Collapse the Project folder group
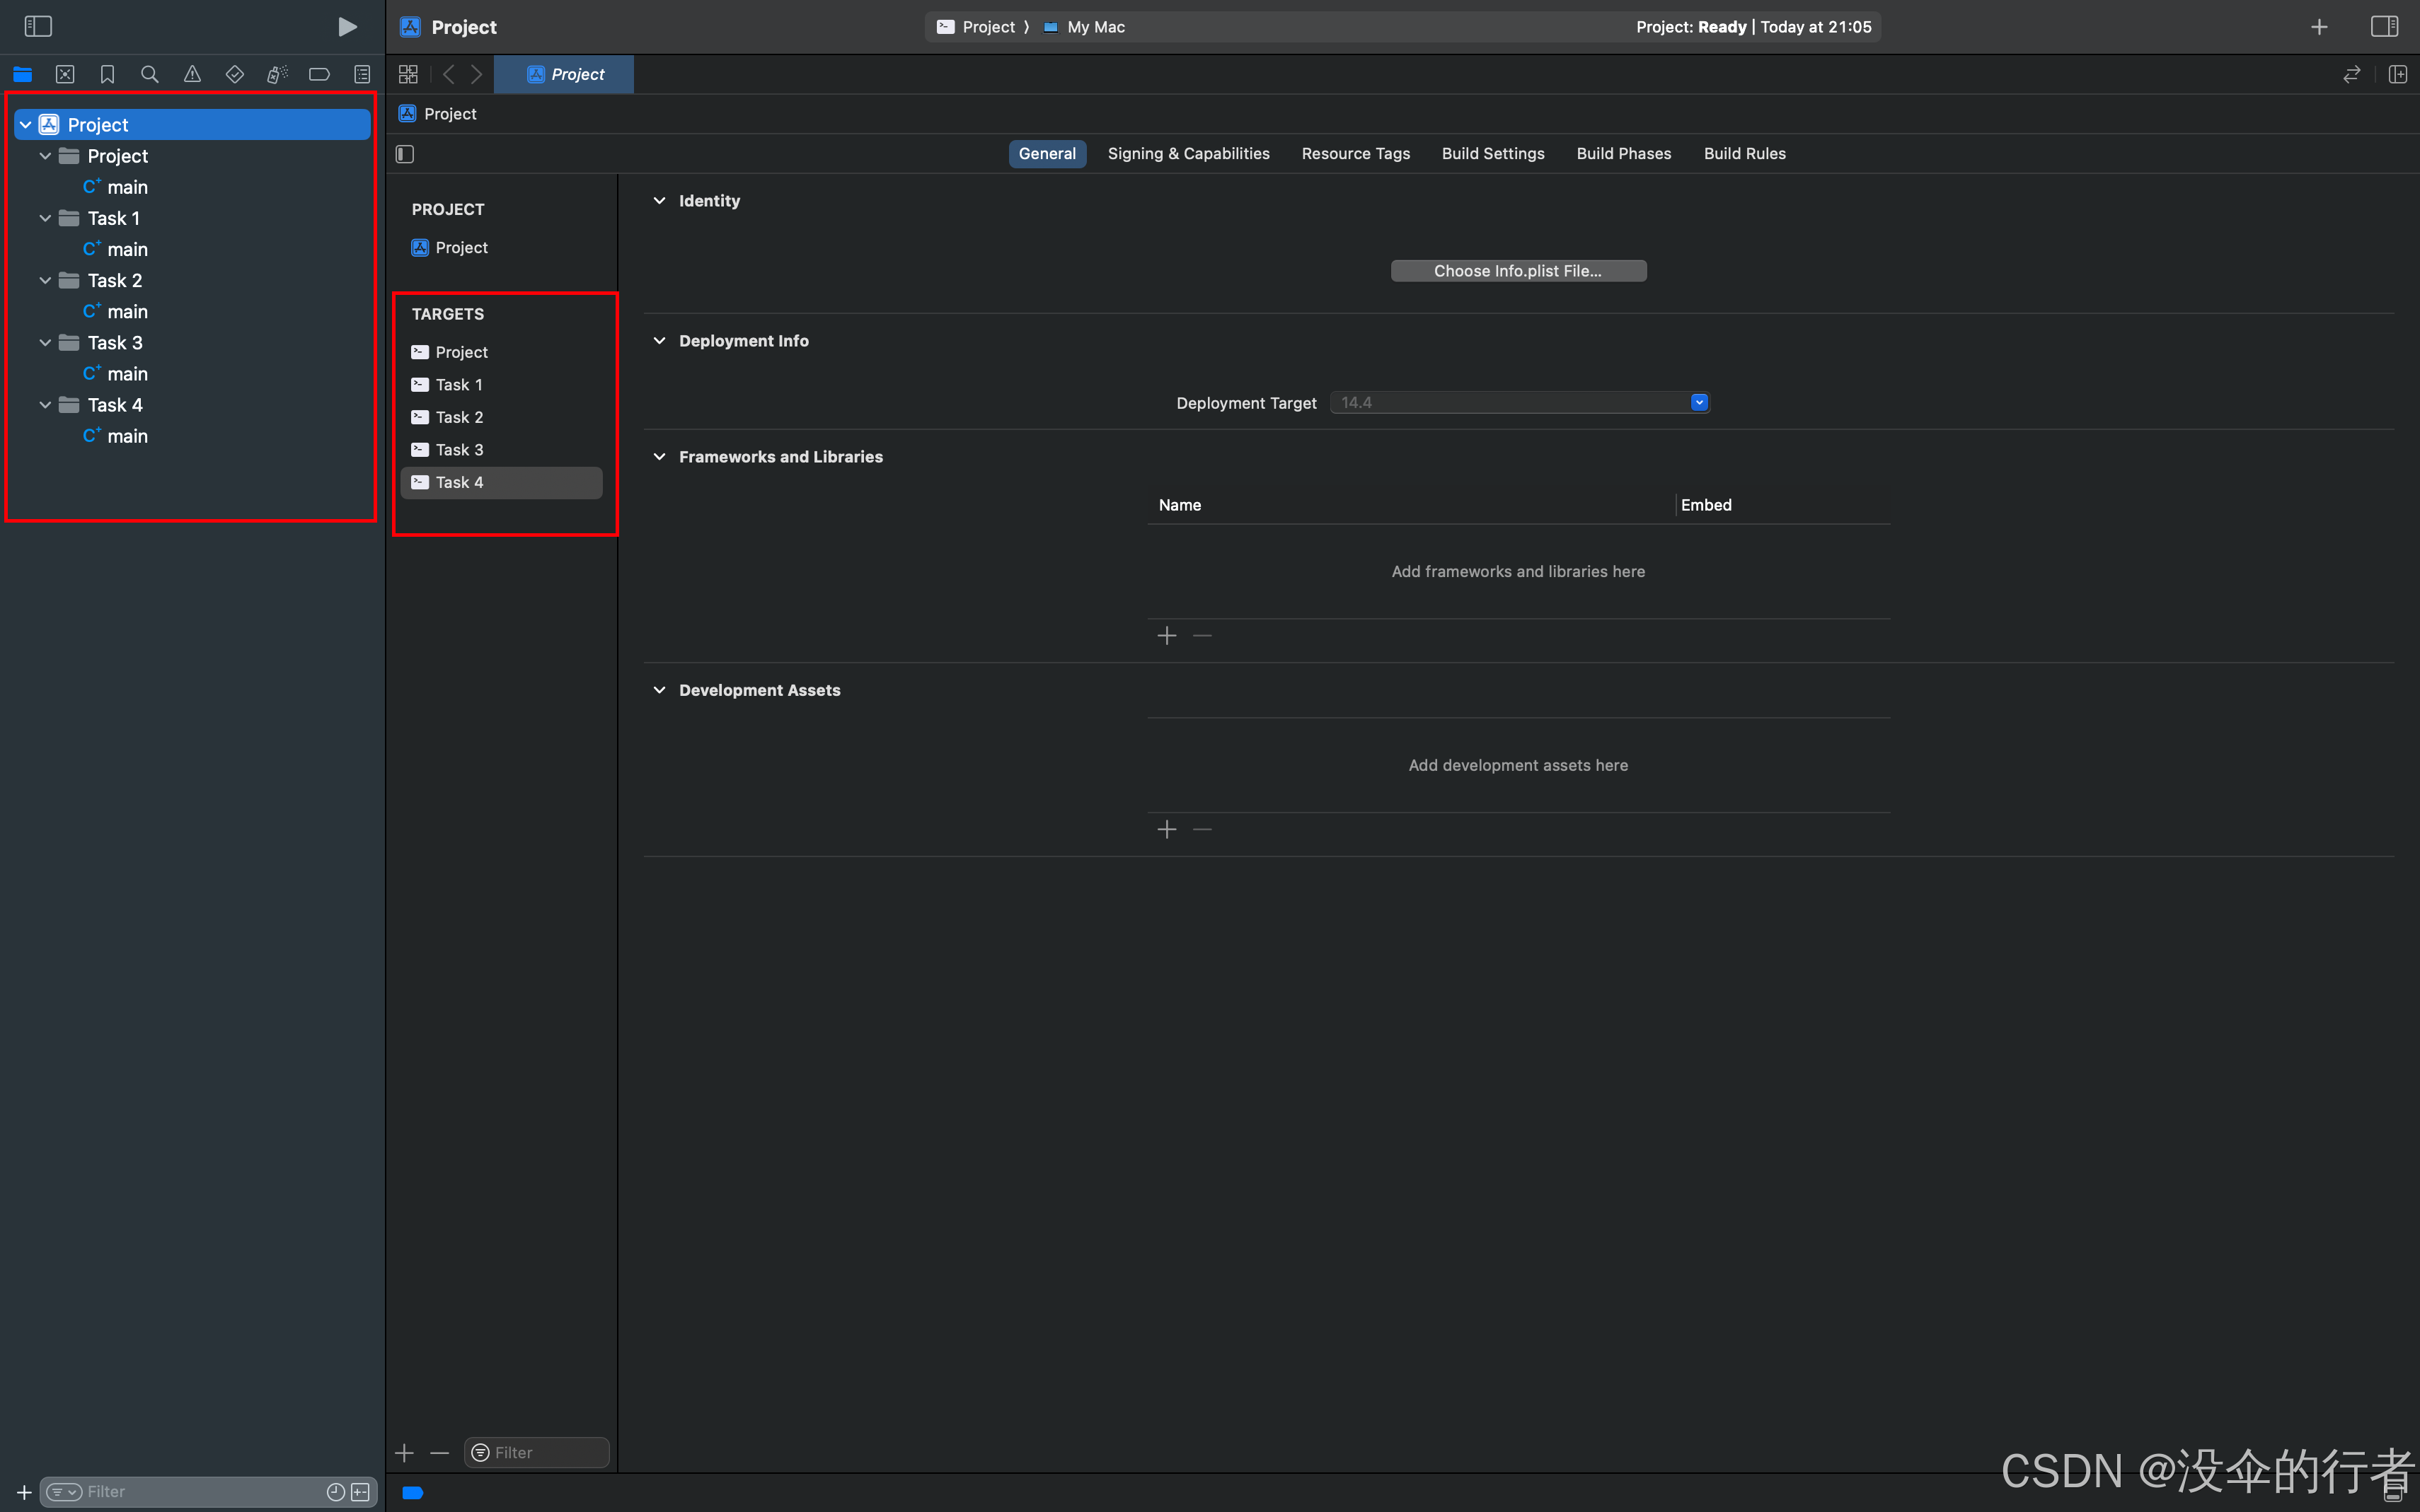This screenshot has height=1512, width=2420. point(45,156)
